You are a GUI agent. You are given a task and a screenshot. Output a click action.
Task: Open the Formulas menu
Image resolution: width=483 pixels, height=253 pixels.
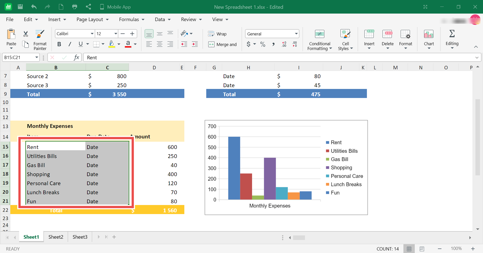point(132,19)
